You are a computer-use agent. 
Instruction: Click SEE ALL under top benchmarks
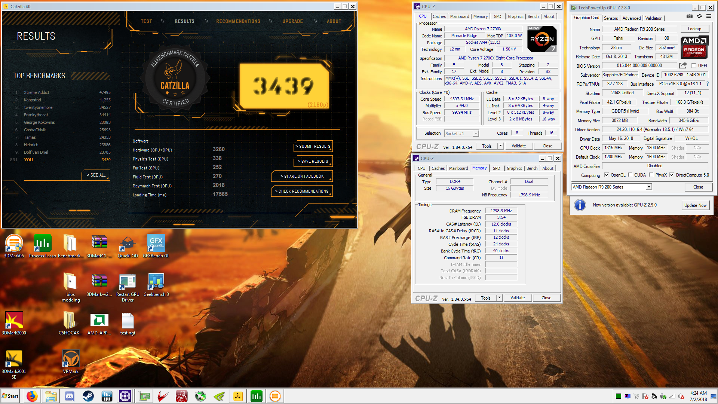[96, 175]
